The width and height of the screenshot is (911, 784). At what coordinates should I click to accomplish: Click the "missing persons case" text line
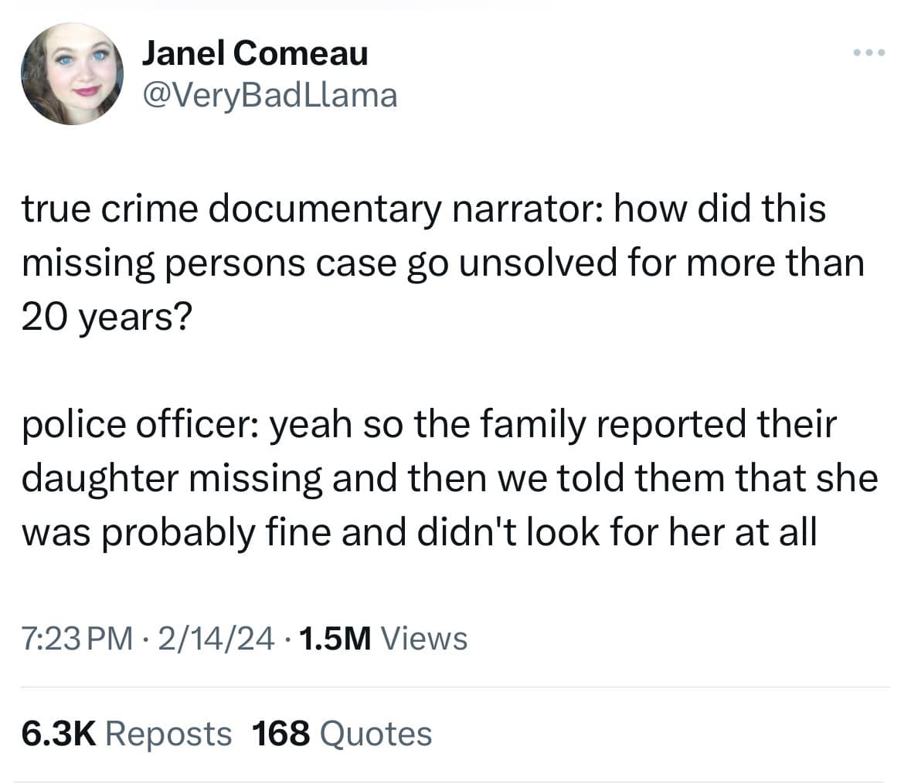coord(442,263)
